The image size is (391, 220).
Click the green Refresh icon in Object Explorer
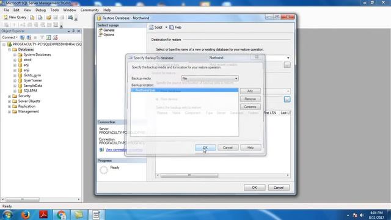pyautogui.click(x=49, y=37)
